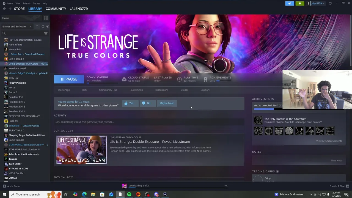Screen dimensions: 352x198
Task: Click the Achievements gear icon
Action: (x=205, y=79)
